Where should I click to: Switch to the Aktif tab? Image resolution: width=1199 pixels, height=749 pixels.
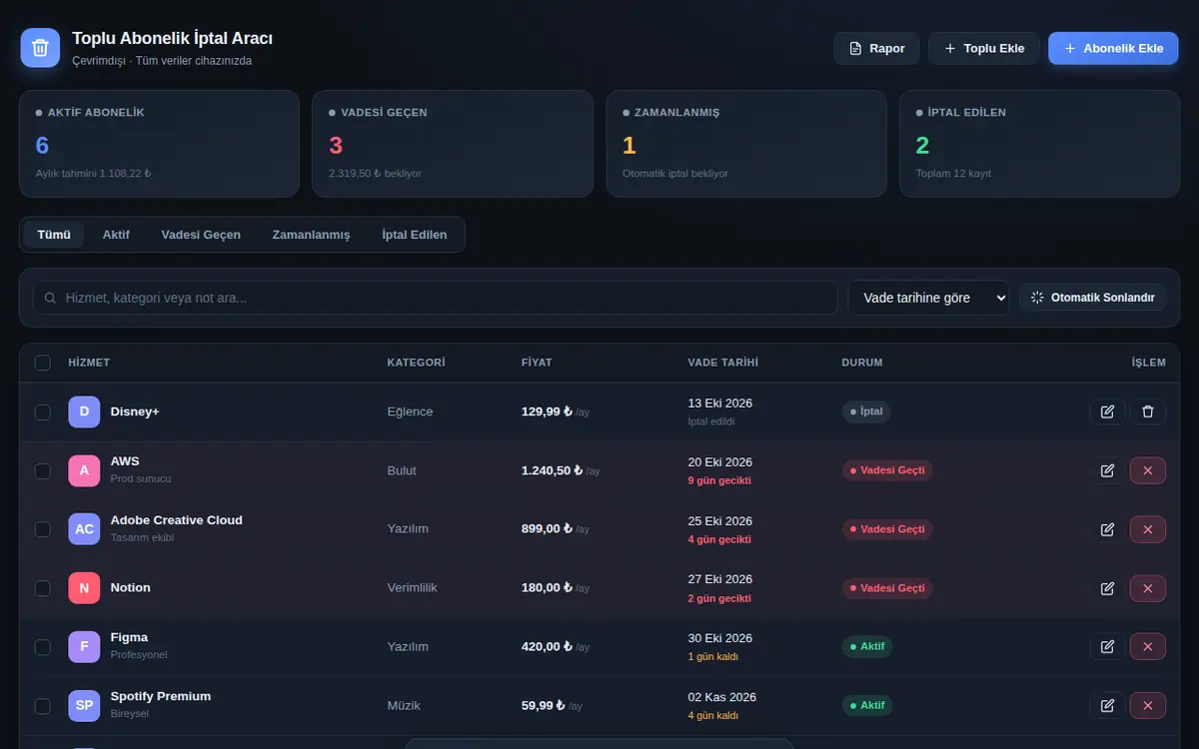(x=116, y=235)
